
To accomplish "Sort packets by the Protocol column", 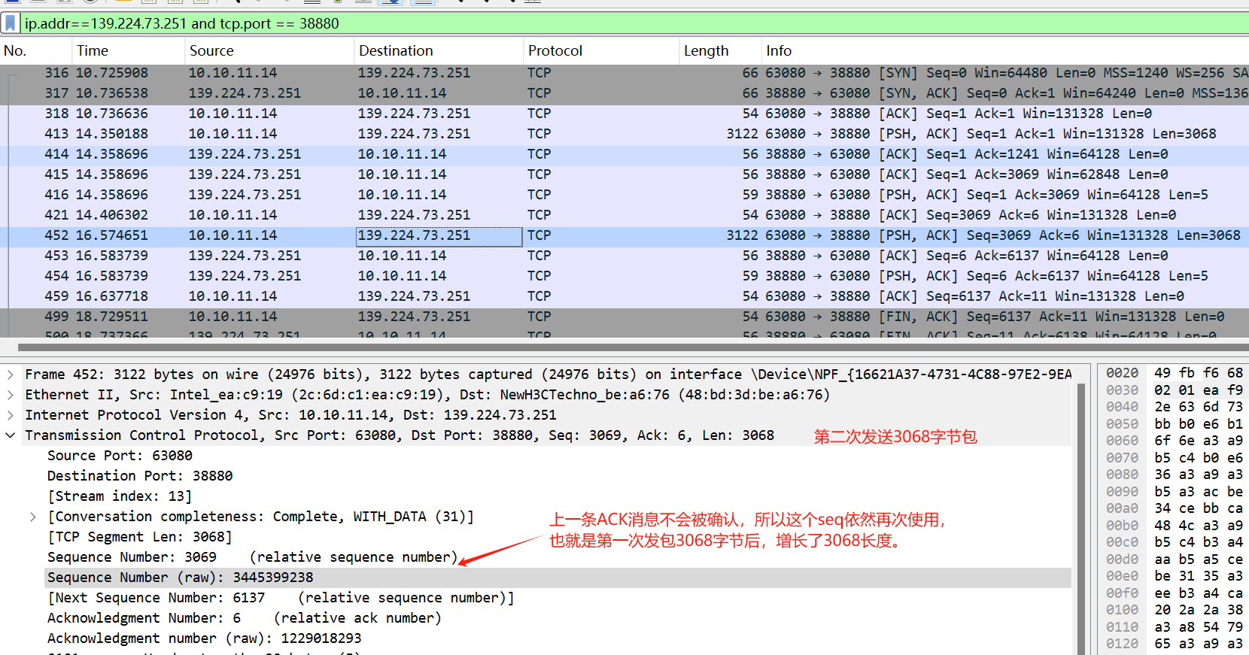I will 601,50.
